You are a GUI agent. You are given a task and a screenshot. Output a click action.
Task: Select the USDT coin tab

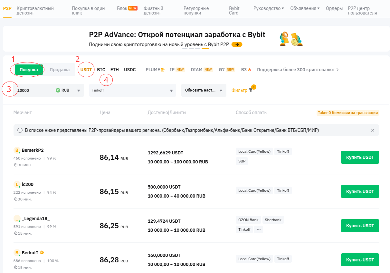coord(86,70)
